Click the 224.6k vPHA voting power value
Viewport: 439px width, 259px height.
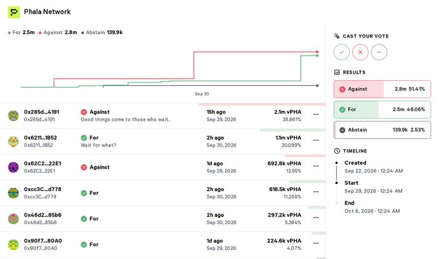pyautogui.click(x=284, y=240)
